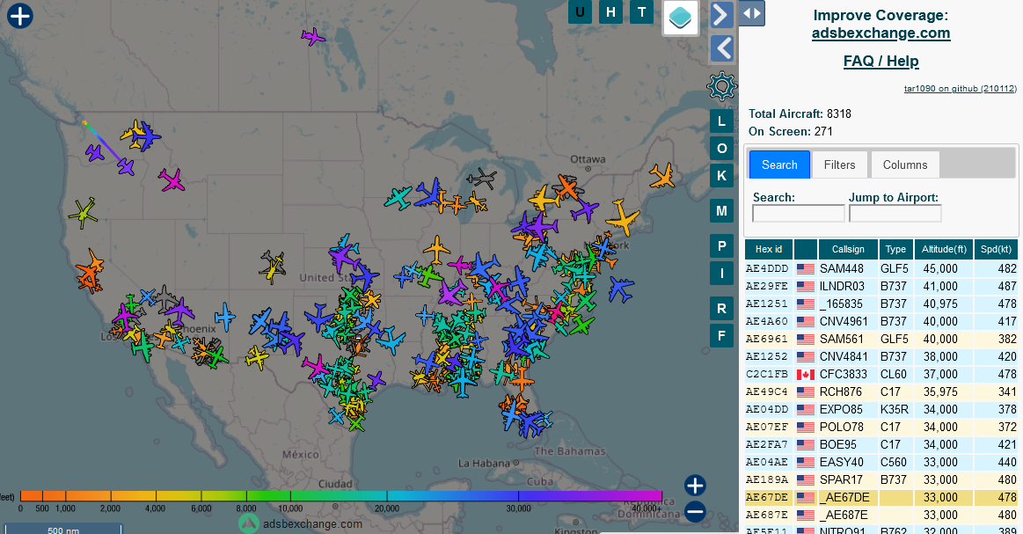
Task: Open the Filters tab
Action: (840, 165)
